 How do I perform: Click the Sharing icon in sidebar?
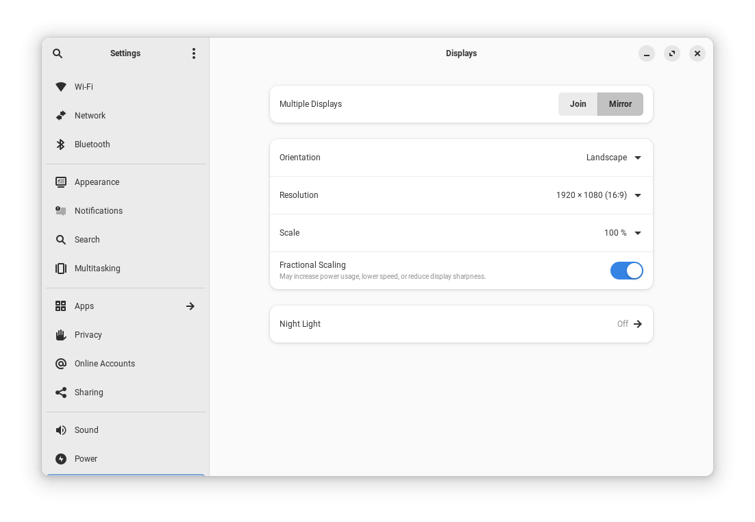click(x=61, y=393)
